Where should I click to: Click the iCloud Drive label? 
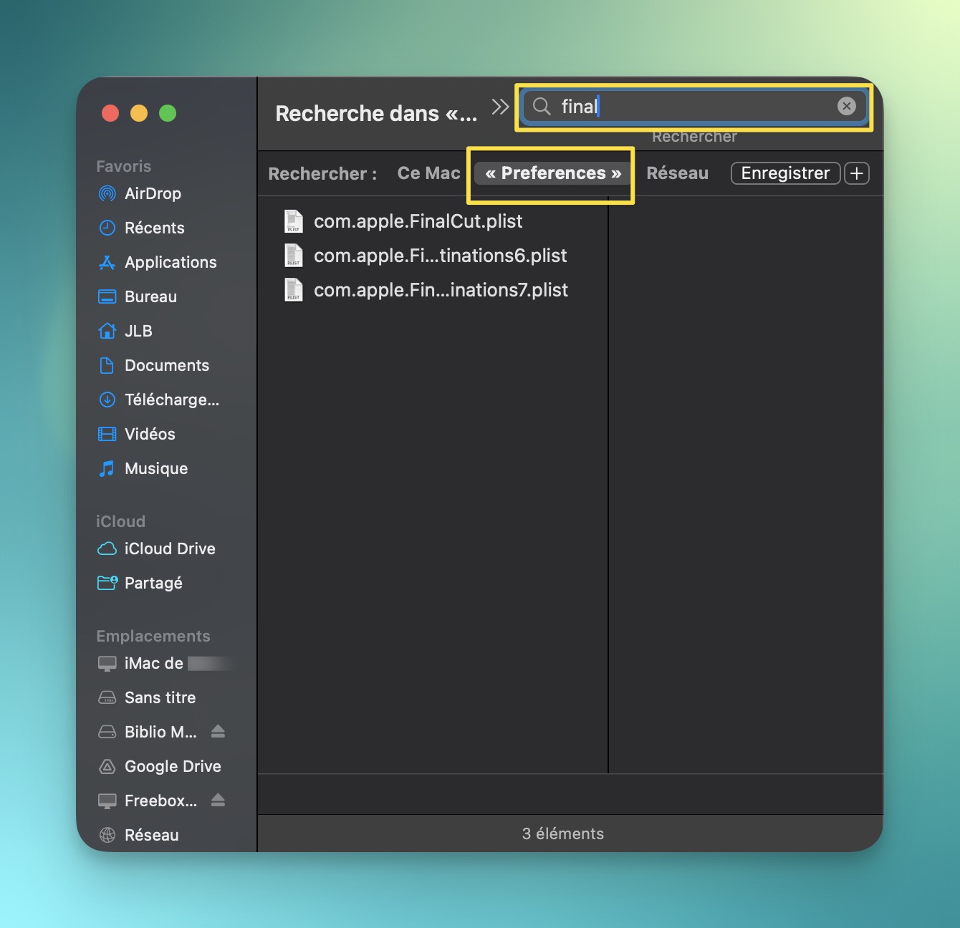170,548
